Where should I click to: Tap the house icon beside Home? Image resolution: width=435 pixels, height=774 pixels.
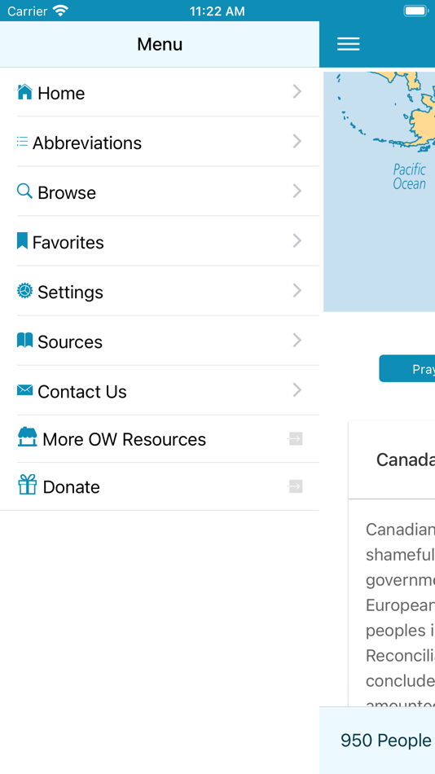tap(24, 92)
